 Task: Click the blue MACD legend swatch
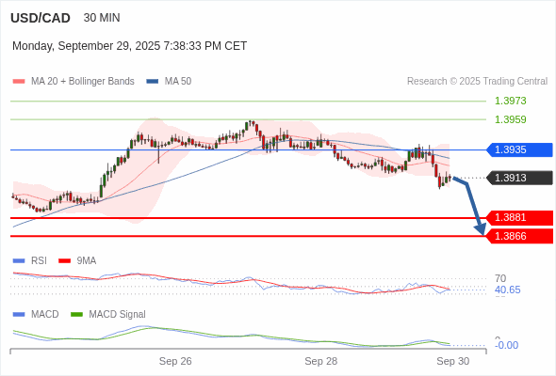tap(19, 315)
